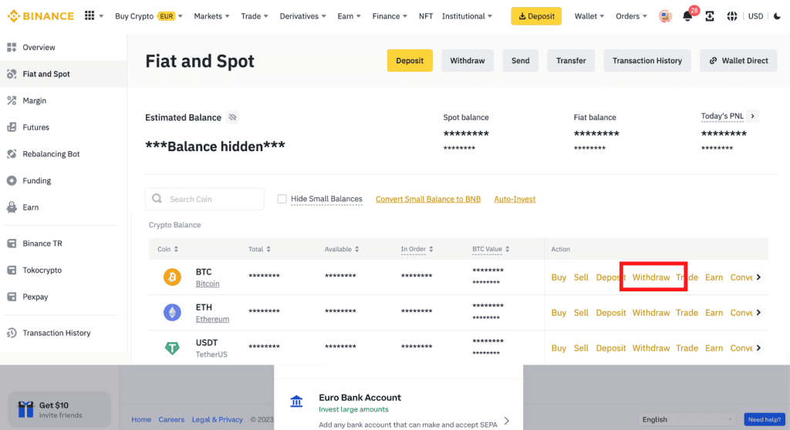Open the English language selector

687,419
